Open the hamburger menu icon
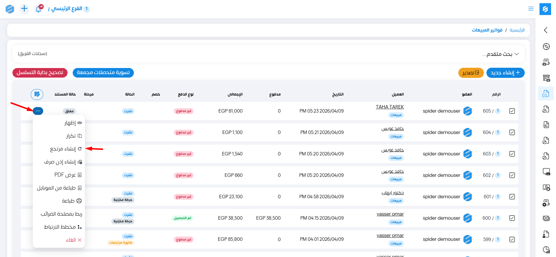Viewport: 556px width, 257px height. coord(531,9)
